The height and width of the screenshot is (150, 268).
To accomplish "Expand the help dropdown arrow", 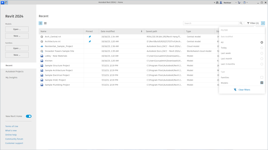I will (x=247, y=3).
